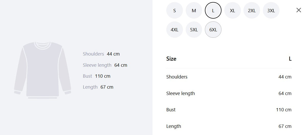Screen dimensions: 304x135
Task: Click the 67 cm Length value in table
Action: click(x=285, y=126)
